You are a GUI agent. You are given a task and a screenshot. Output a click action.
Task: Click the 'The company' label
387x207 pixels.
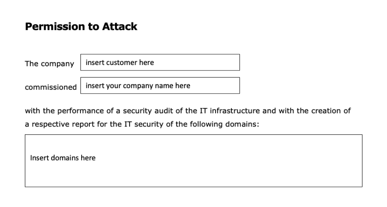click(x=49, y=64)
